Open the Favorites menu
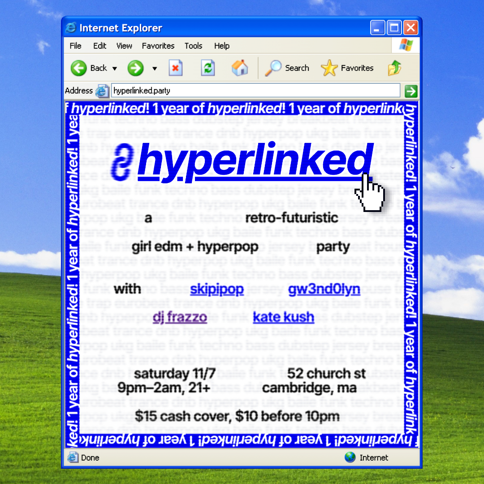 point(158,46)
